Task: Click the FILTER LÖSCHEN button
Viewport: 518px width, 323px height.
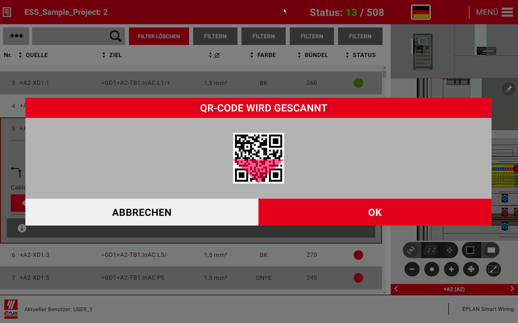Action: 159,36
